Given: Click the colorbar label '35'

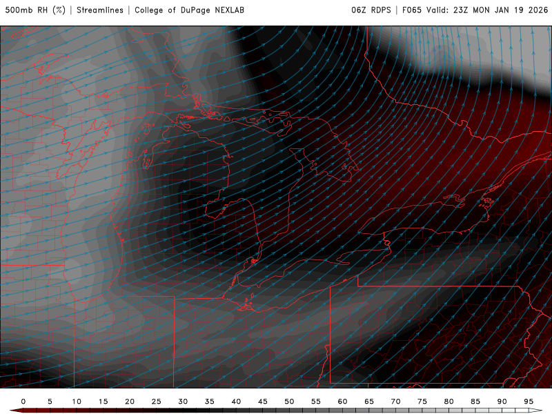Looking at the screenshot, I should point(210,402).
